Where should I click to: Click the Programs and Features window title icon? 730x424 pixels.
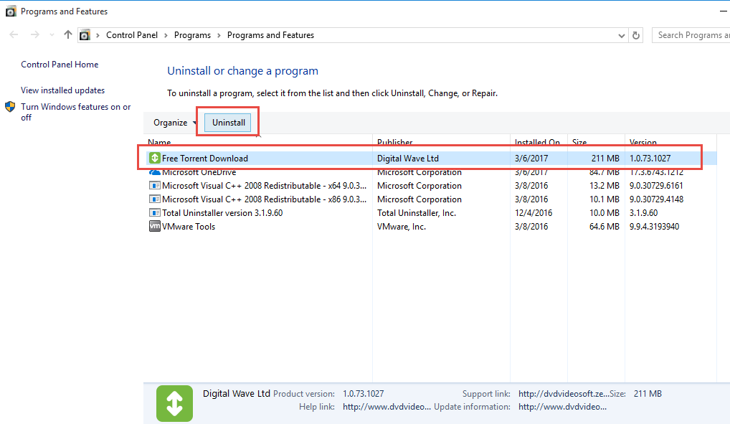pos(11,11)
